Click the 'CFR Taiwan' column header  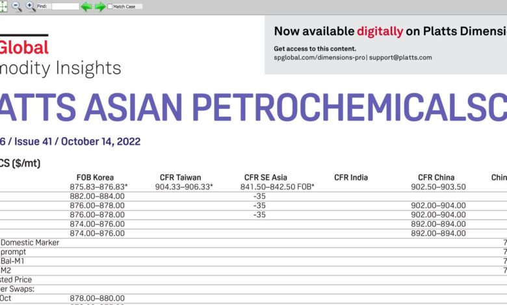(x=181, y=178)
